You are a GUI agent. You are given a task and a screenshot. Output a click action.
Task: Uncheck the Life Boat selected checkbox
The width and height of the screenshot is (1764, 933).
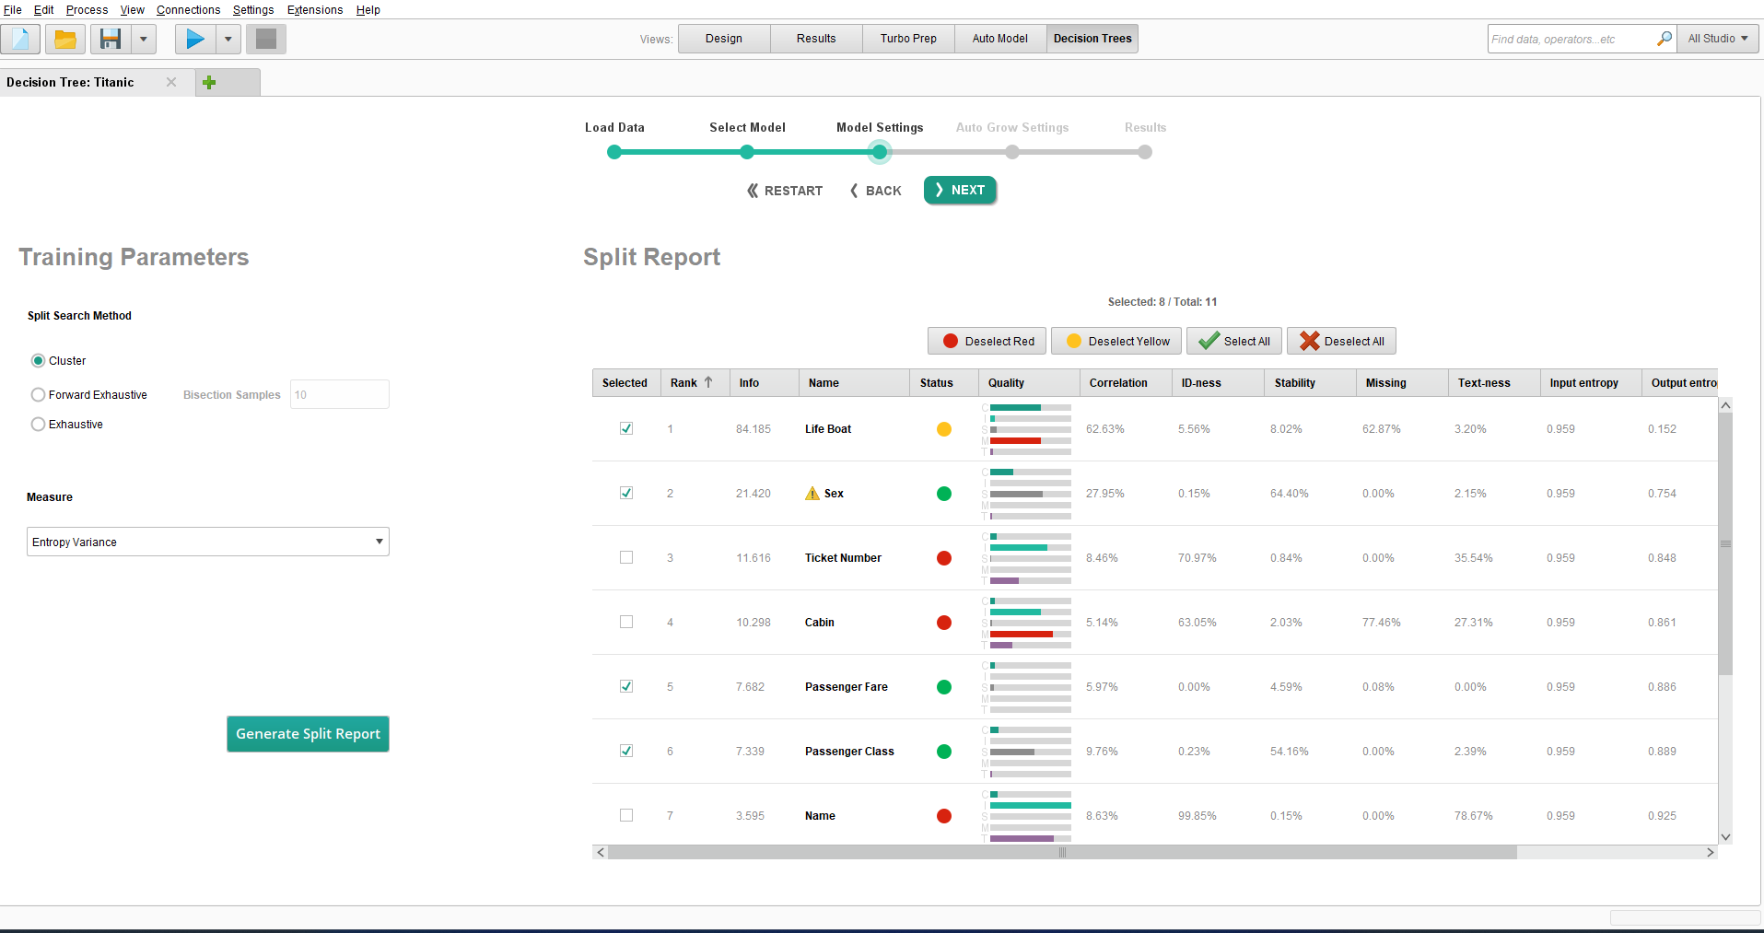click(x=626, y=428)
